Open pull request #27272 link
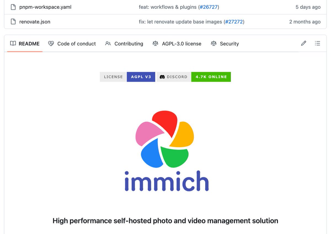This screenshot has height=234, width=331. [x=234, y=22]
